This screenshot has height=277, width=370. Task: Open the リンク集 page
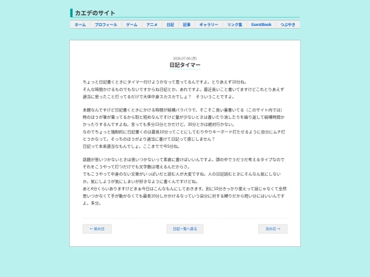234,25
